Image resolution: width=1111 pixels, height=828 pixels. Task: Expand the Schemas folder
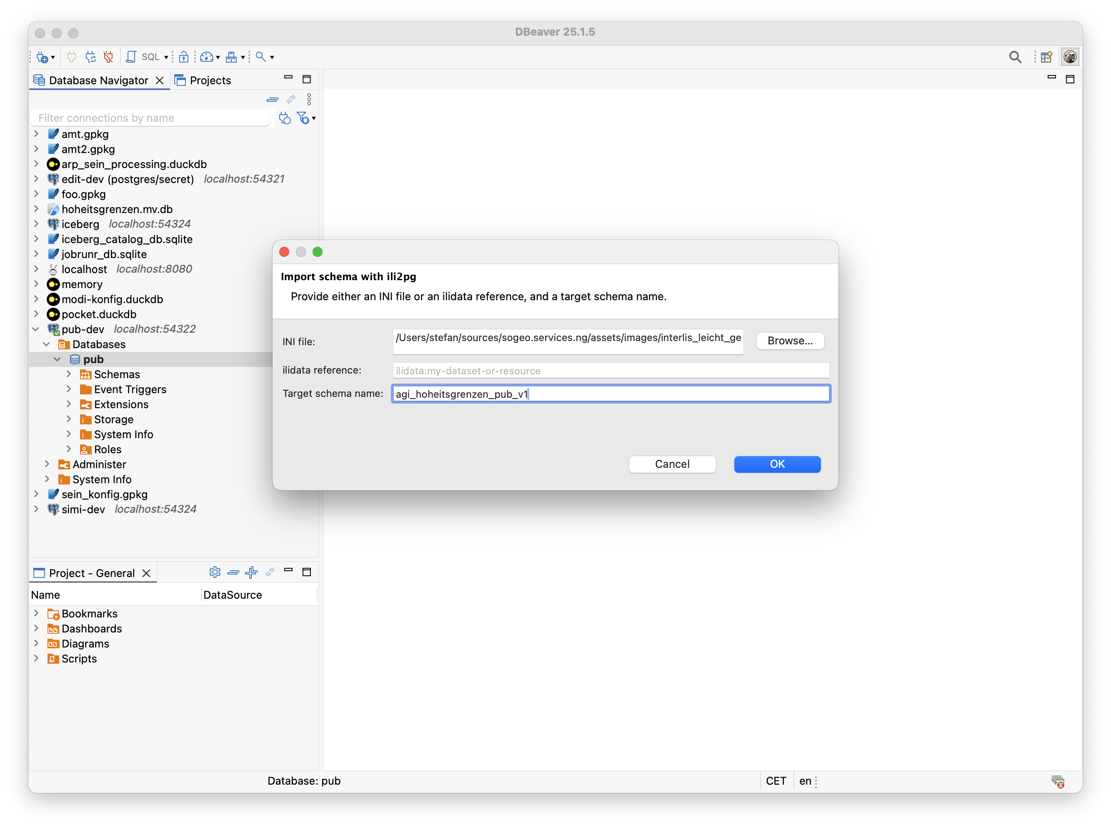pos(69,374)
